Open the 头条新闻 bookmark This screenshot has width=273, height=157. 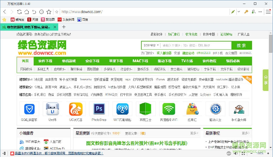(x=66, y=19)
